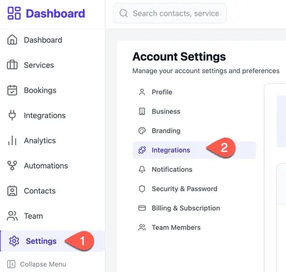Click the Integrations plug icon in sidebar

click(12, 115)
